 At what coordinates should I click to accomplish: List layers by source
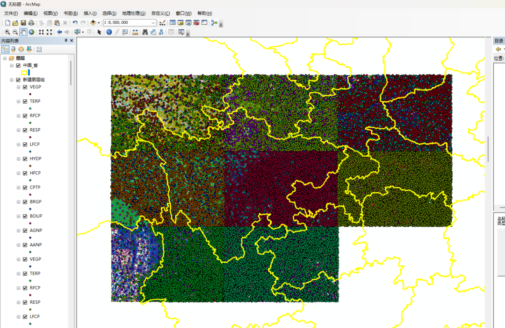(x=13, y=49)
